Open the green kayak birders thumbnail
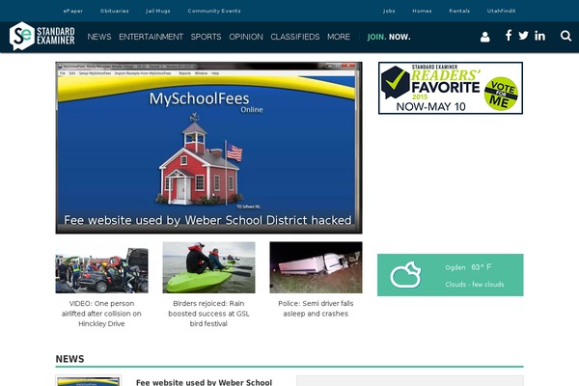579x386 pixels. tap(208, 267)
